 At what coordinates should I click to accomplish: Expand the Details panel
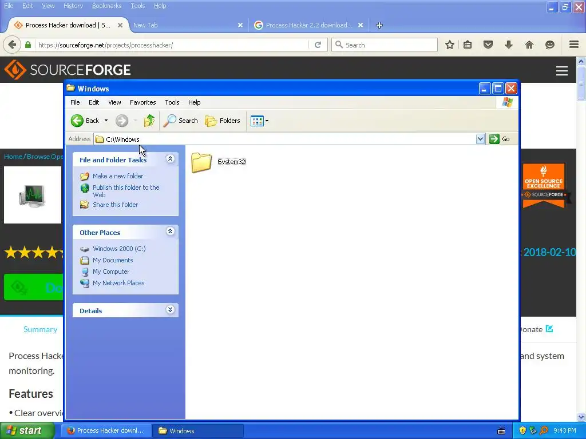click(x=170, y=310)
